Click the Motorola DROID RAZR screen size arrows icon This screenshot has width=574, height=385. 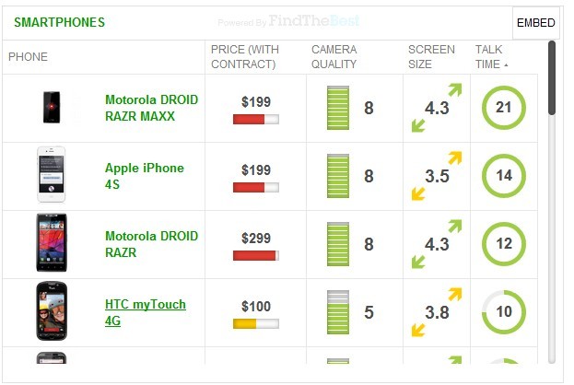pyautogui.click(x=436, y=244)
